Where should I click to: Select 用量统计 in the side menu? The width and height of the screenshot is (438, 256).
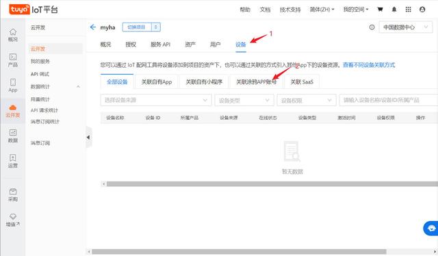pos(40,99)
